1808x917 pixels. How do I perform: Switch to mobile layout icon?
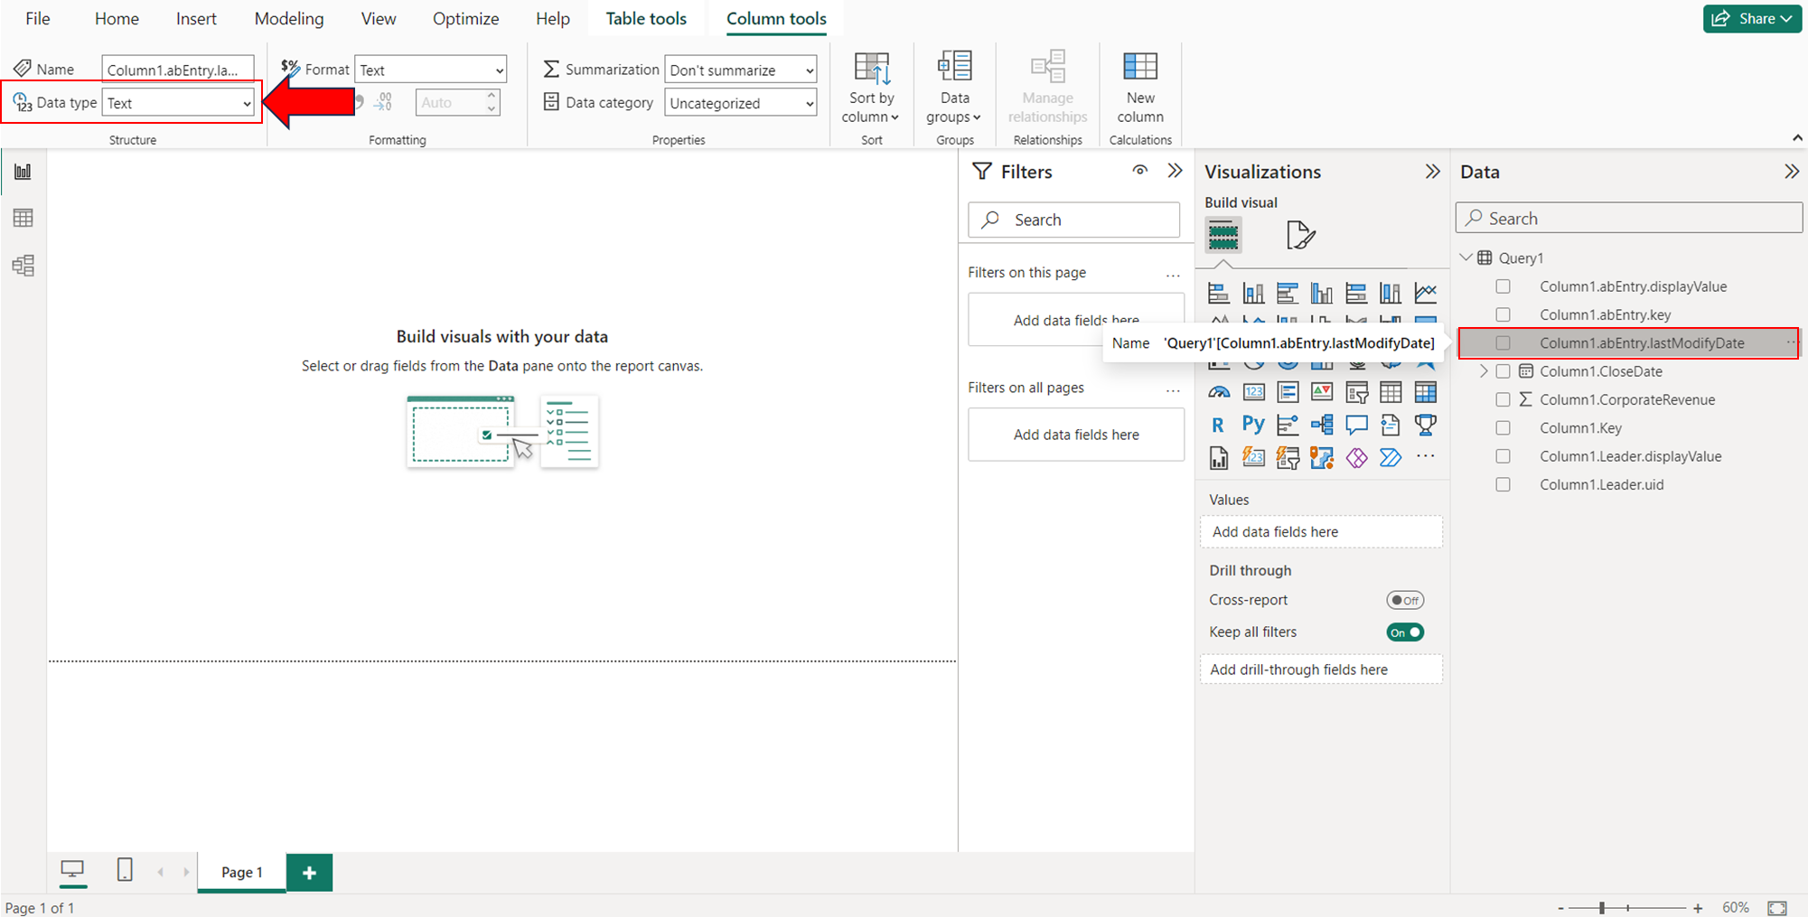(x=125, y=870)
